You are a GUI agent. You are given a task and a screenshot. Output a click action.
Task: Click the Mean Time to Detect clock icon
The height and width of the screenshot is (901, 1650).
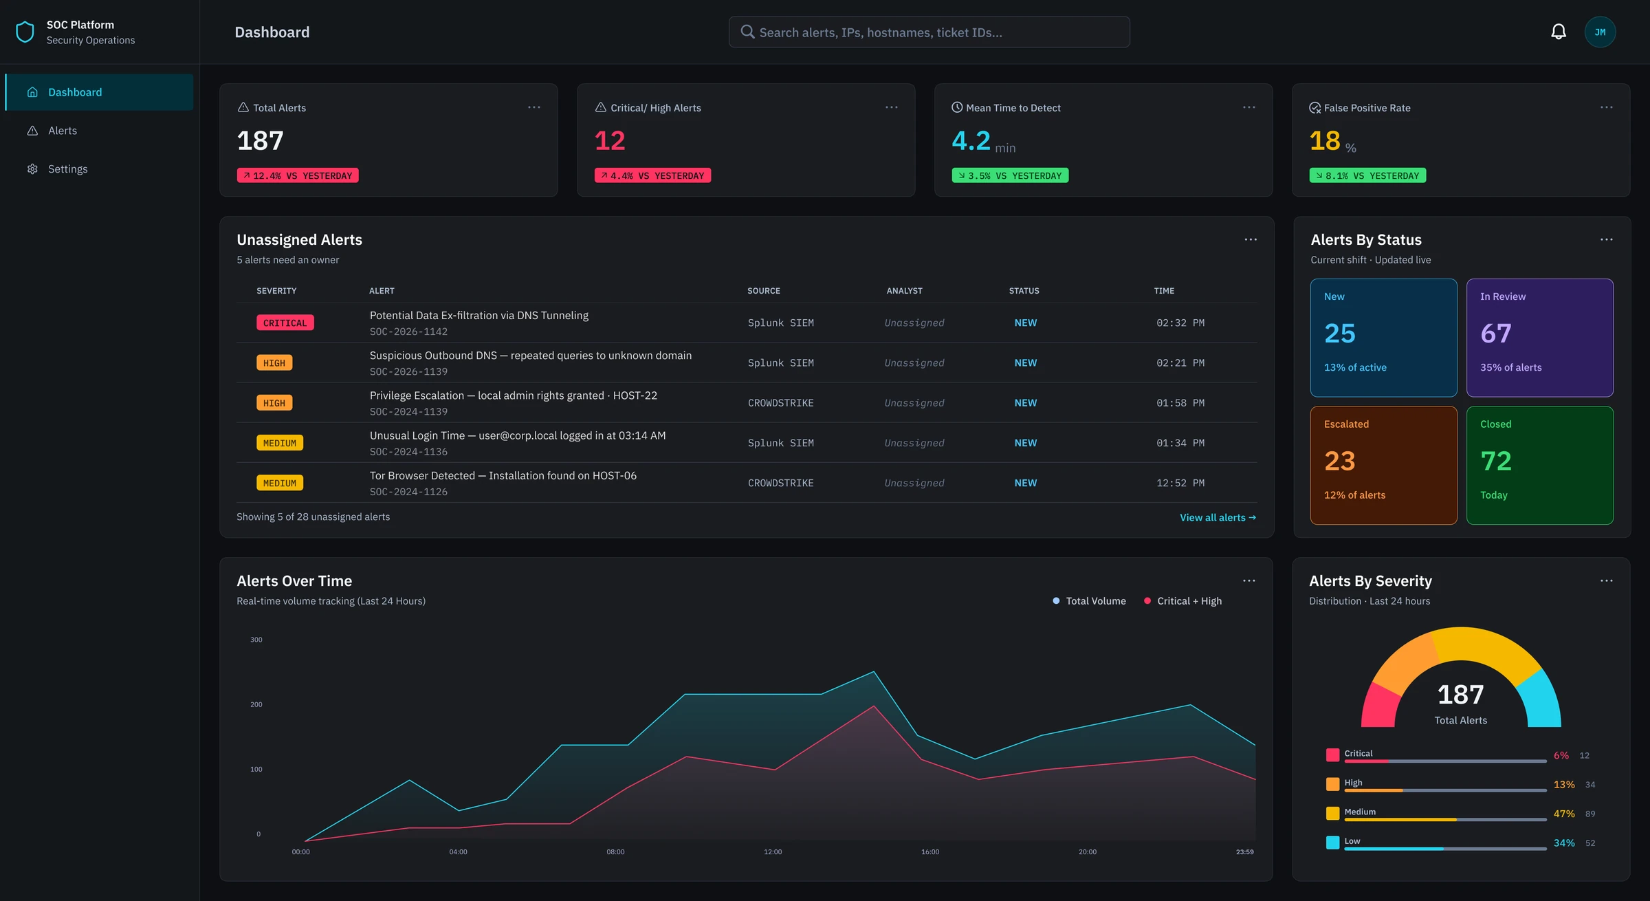pos(957,107)
